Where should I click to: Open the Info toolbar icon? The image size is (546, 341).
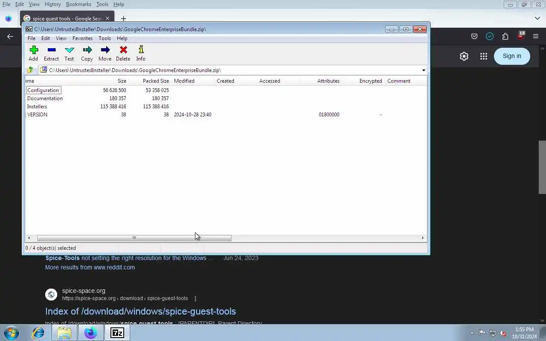pos(141,54)
